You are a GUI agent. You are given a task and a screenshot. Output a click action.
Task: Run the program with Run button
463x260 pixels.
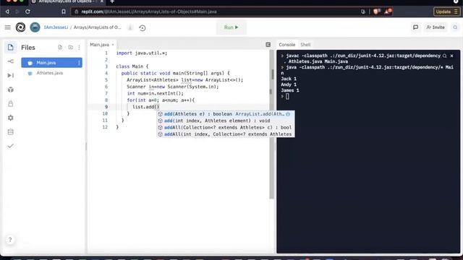pos(231,27)
